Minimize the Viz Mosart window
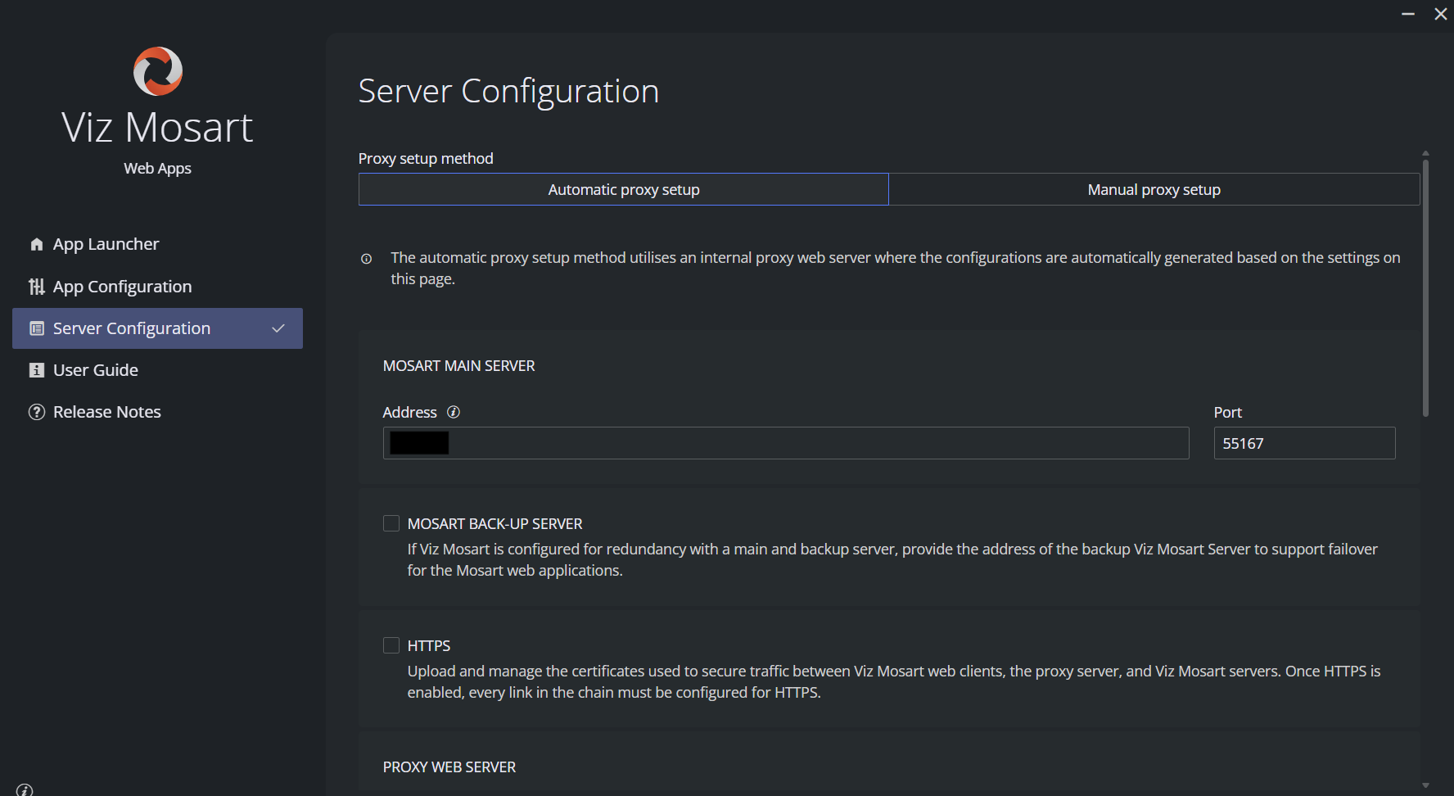The height and width of the screenshot is (796, 1454). 1408,14
